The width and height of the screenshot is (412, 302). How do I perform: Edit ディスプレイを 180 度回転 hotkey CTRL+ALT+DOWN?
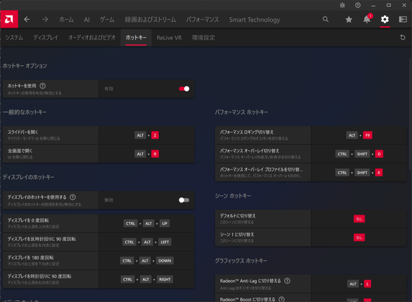147,261
